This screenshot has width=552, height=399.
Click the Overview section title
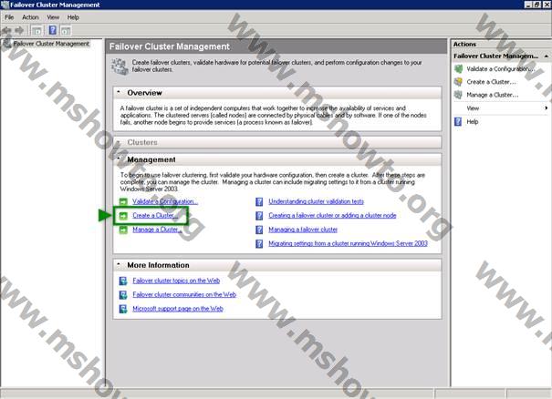144,93
